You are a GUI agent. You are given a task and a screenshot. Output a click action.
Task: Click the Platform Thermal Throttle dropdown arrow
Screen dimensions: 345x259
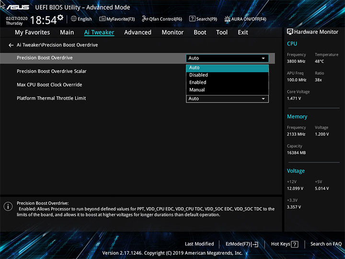(x=263, y=99)
